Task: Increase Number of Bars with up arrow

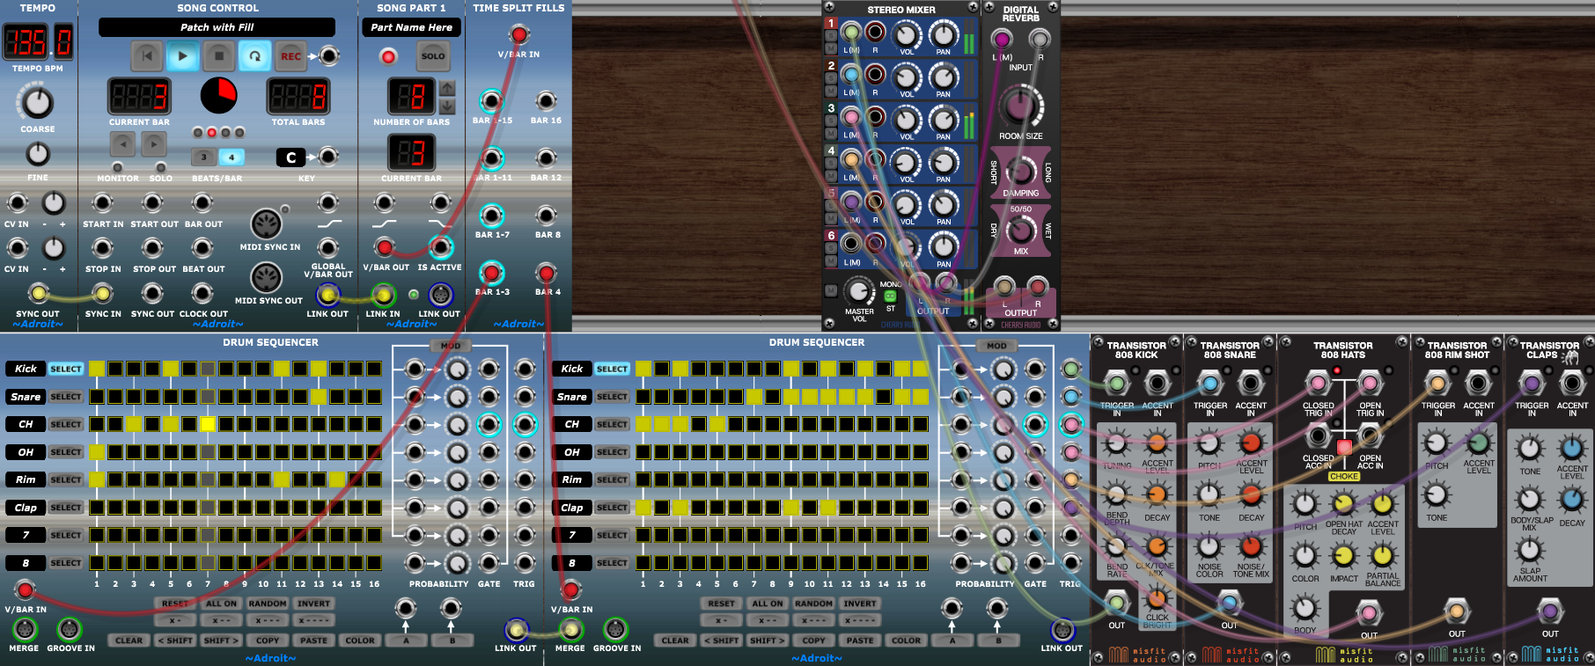Action: pyautogui.click(x=447, y=88)
